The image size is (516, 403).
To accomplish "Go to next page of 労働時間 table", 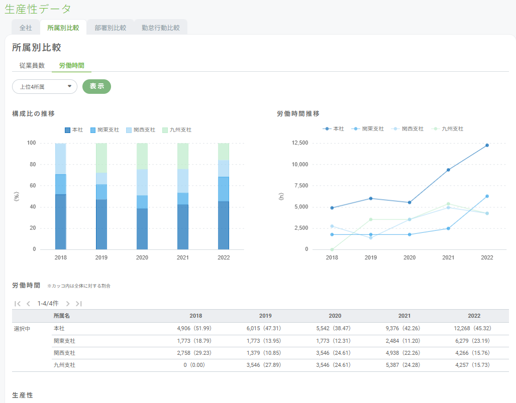I will pyautogui.click(x=68, y=304).
